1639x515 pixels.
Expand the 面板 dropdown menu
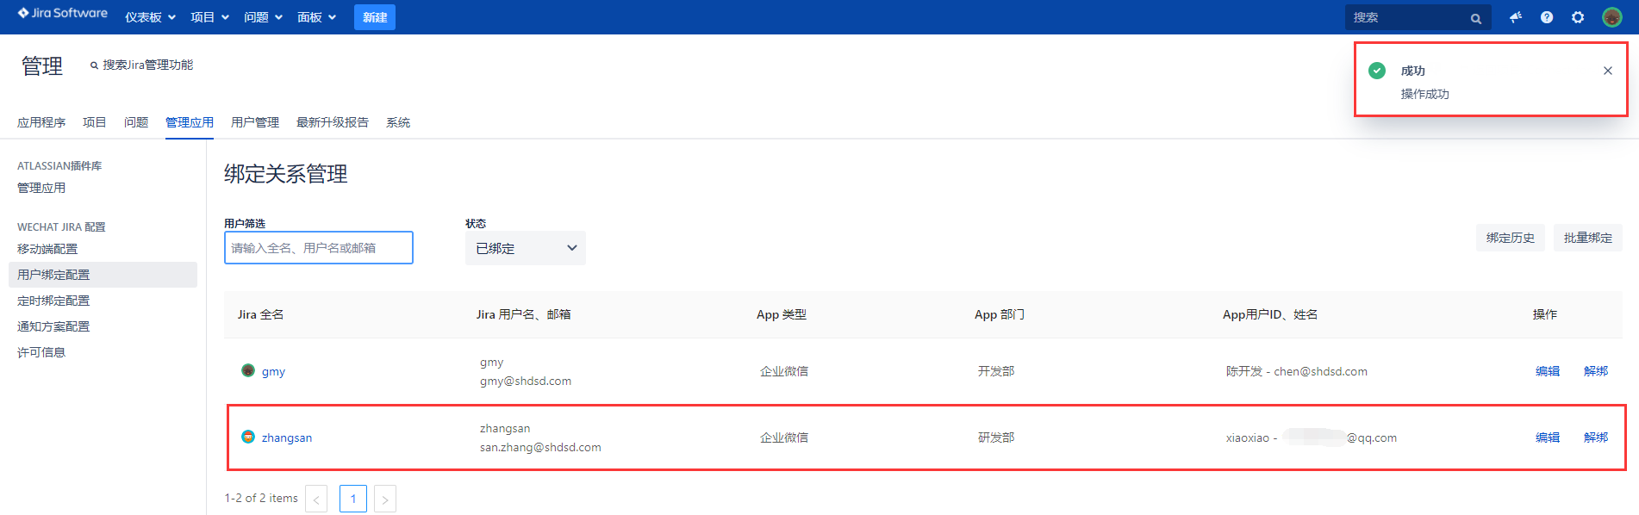[316, 17]
